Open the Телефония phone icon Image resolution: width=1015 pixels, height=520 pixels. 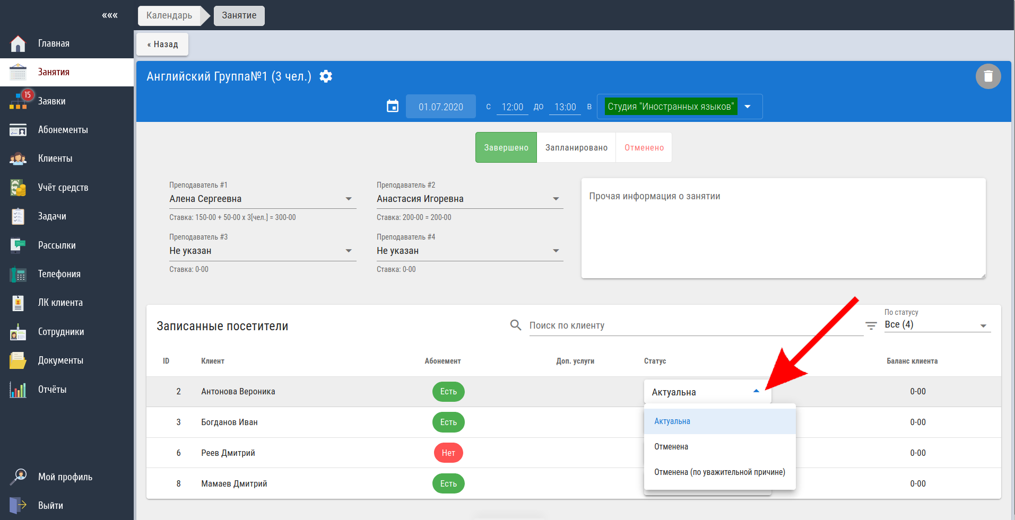pos(18,274)
